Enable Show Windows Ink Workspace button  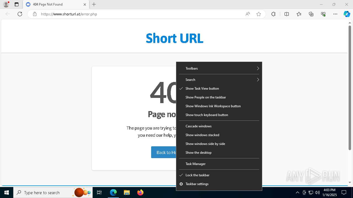coord(219,106)
